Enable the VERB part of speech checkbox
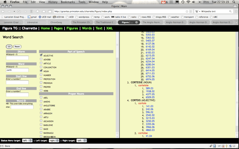Screen dimensions: 239x149 pos(41,91)
